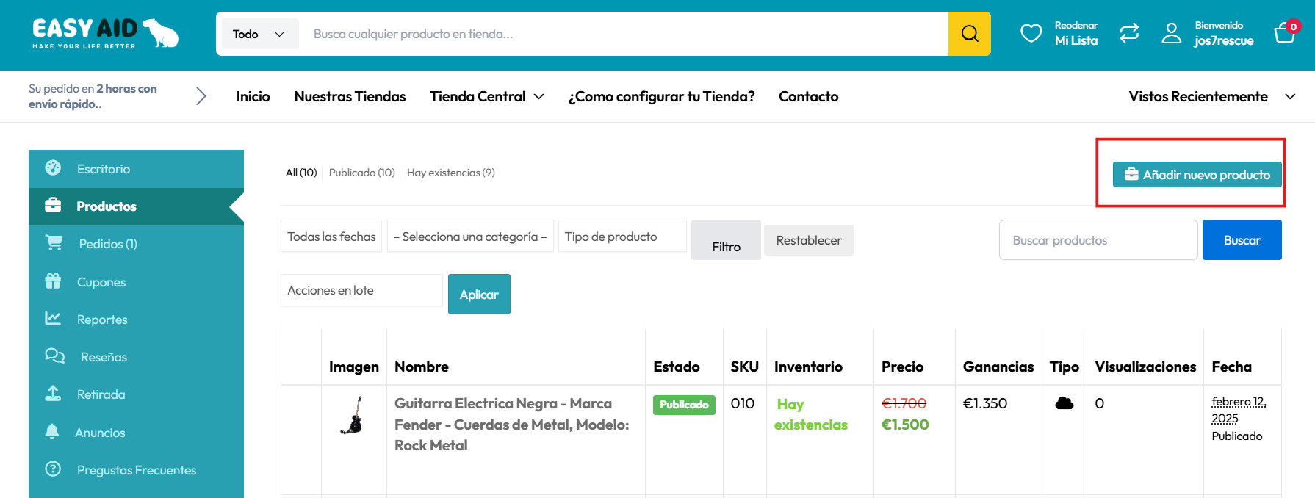Screen dimensions: 1315x498
Task: Open the Selecciona una categoría dropdown
Action: click(x=470, y=237)
